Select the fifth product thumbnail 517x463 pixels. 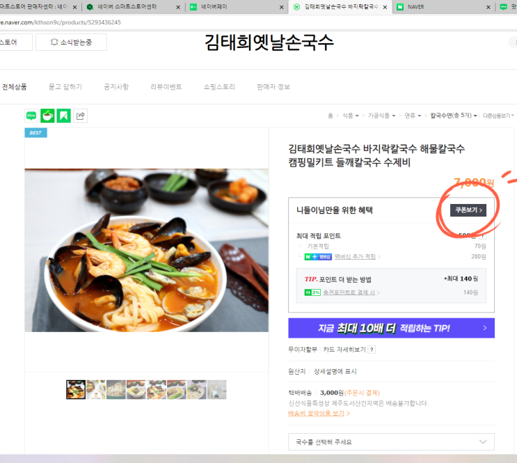(157, 389)
